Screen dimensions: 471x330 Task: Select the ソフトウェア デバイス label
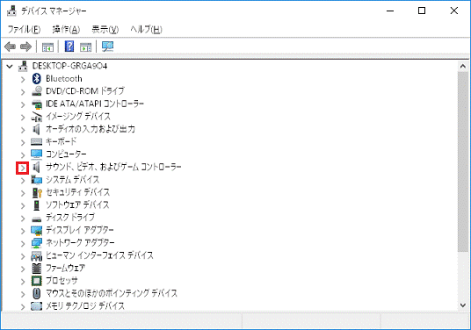pyautogui.click(x=77, y=204)
